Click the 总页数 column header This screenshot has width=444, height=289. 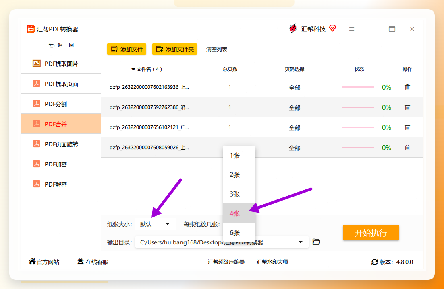tap(230, 69)
